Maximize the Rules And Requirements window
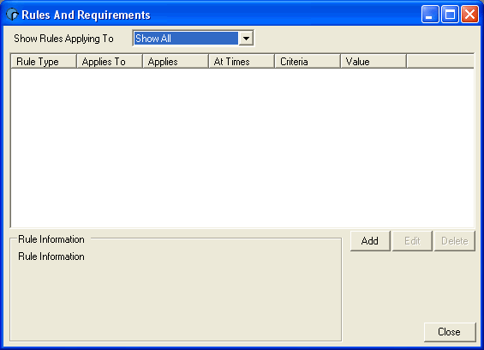This screenshot has width=484, height=350. coord(450,15)
